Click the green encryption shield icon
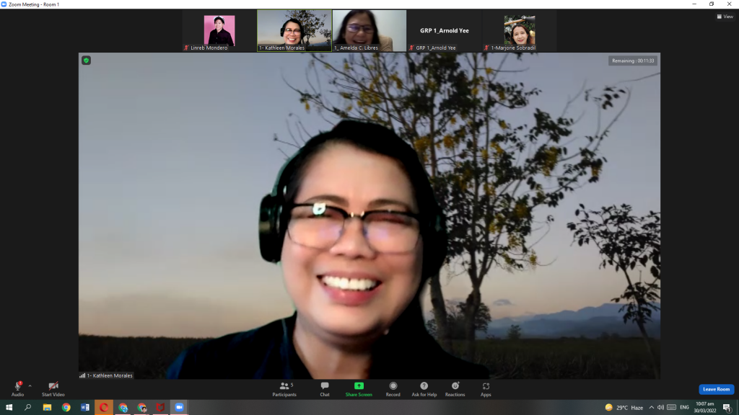The width and height of the screenshot is (739, 415). pos(87,61)
